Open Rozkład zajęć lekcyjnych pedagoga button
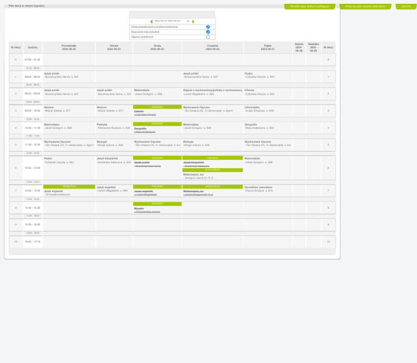 (309, 7)
